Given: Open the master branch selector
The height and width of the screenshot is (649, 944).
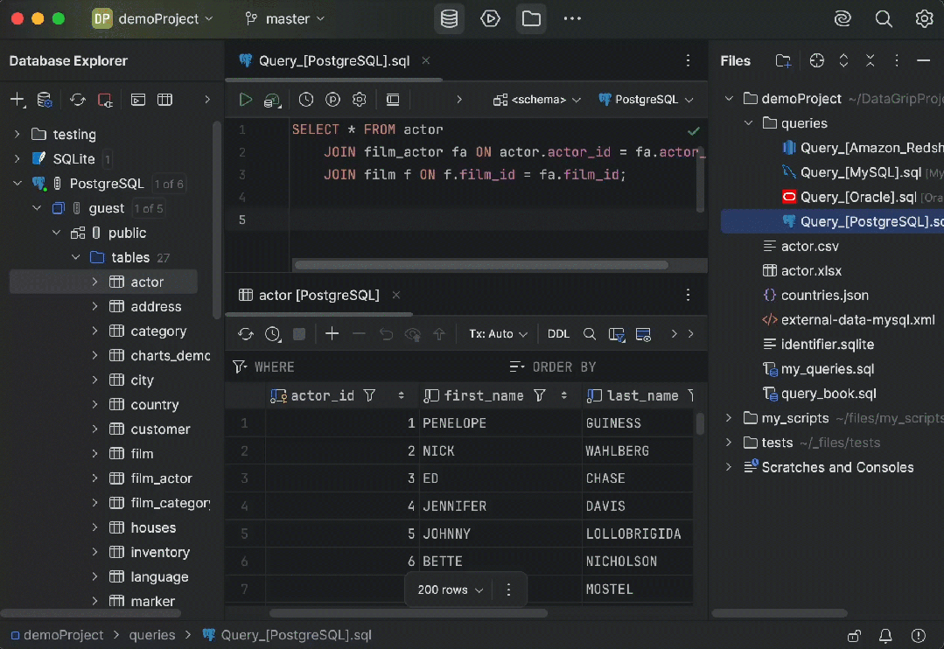Looking at the screenshot, I should tap(285, 18).
